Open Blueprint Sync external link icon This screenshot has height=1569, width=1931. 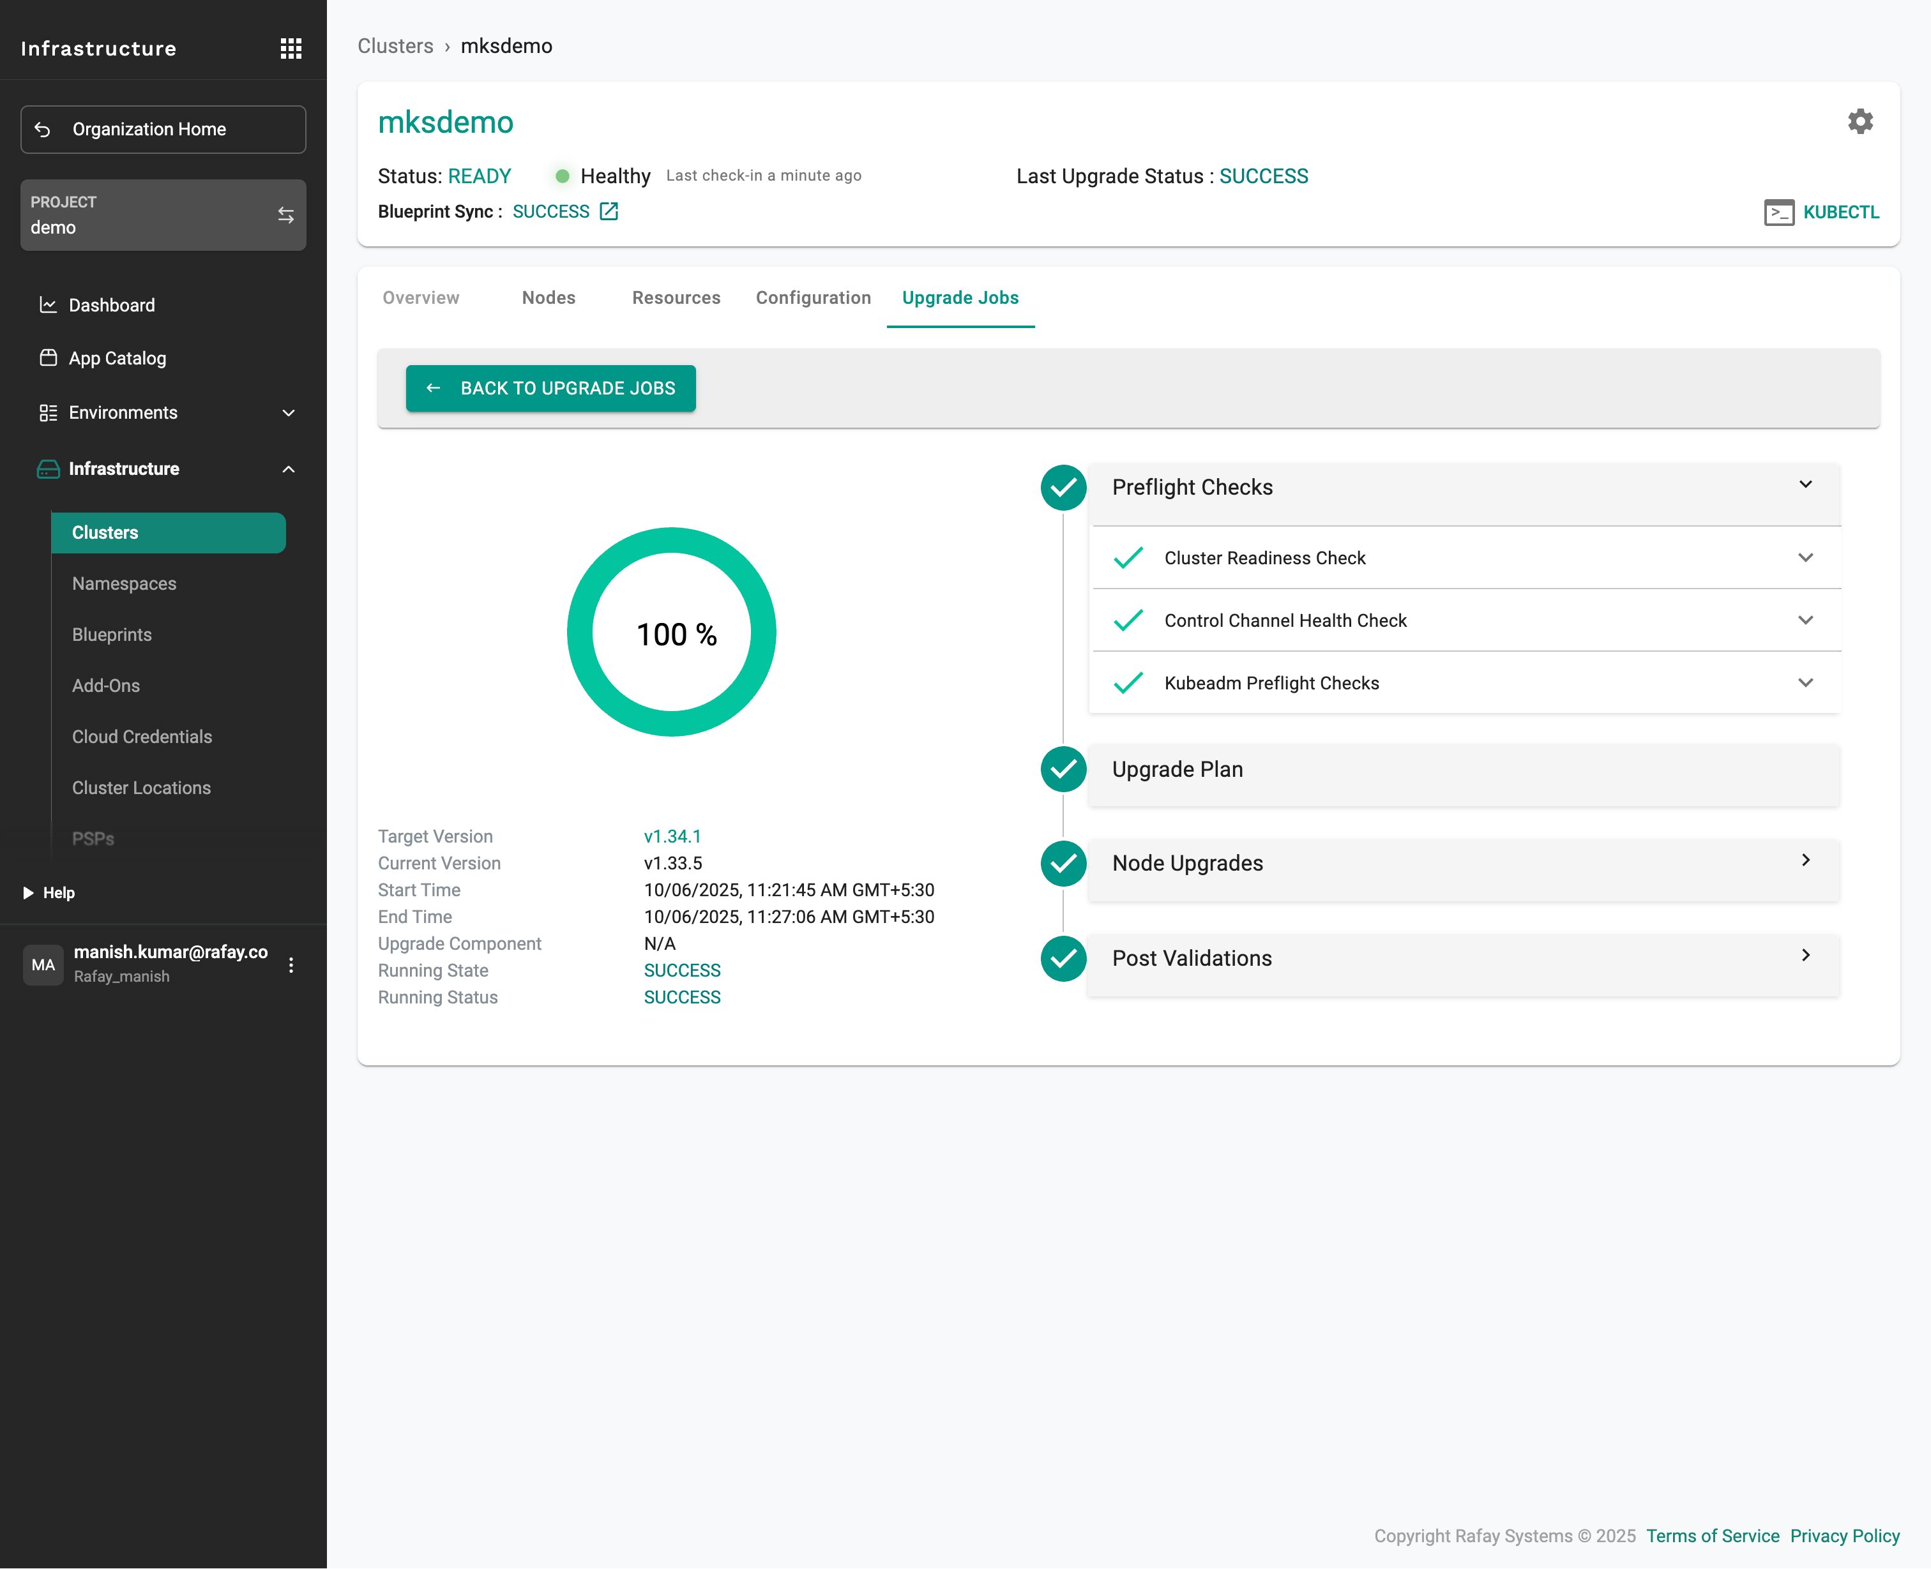pyautogui.click(x=609, y=211)
